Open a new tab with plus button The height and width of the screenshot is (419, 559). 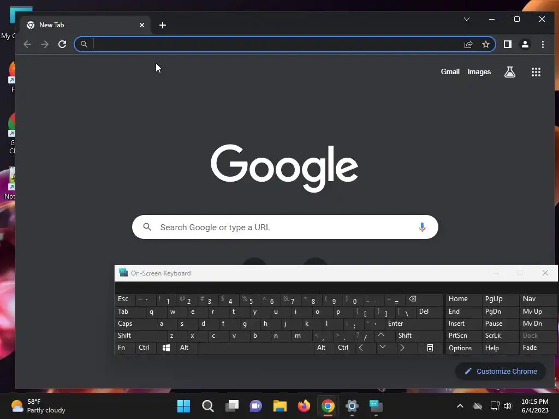point(163,25)
